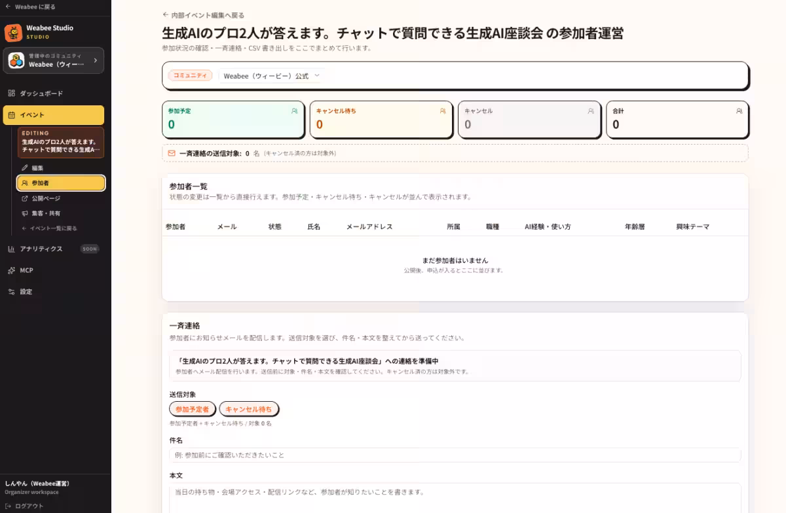
Task: Click the SOON badge next to アナリティクス
Action: point(90,249)
